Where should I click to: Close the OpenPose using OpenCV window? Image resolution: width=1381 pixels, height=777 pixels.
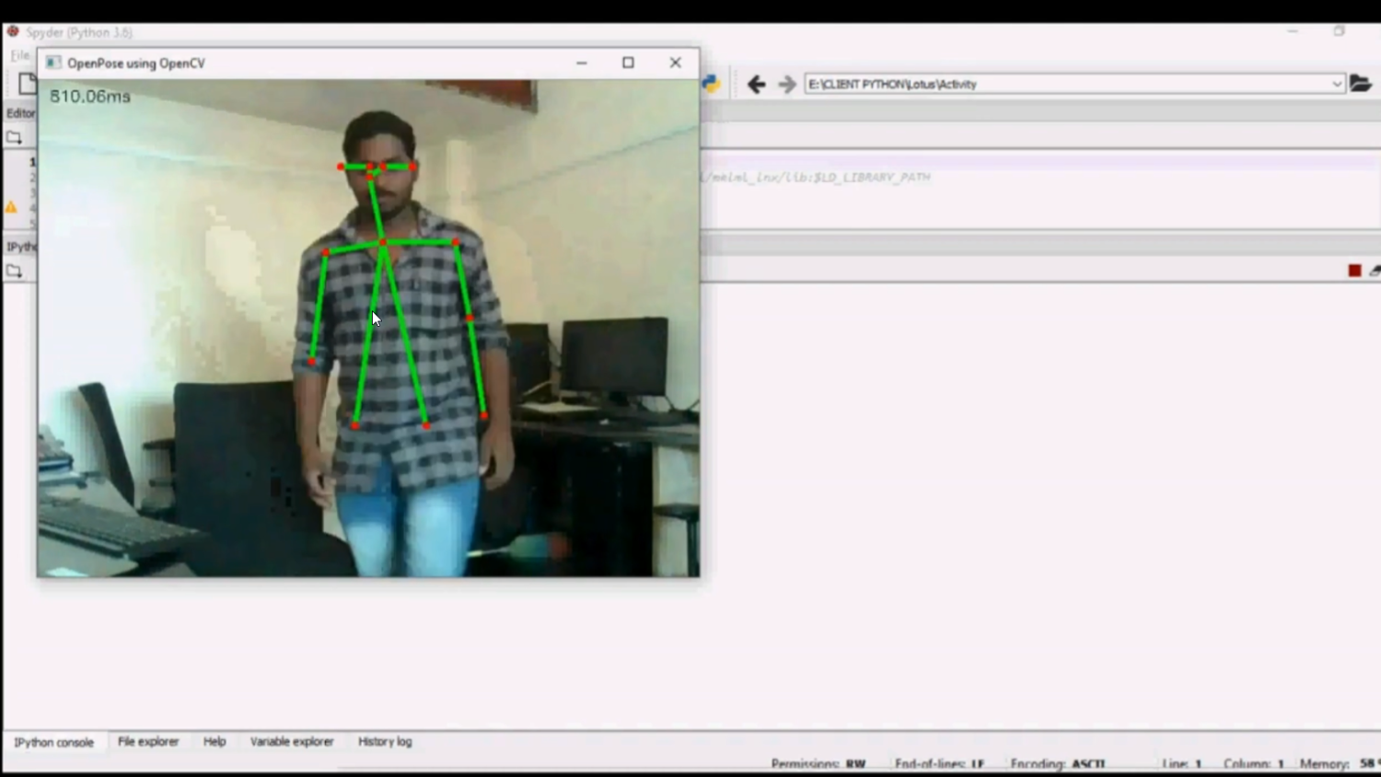(675, 63)
